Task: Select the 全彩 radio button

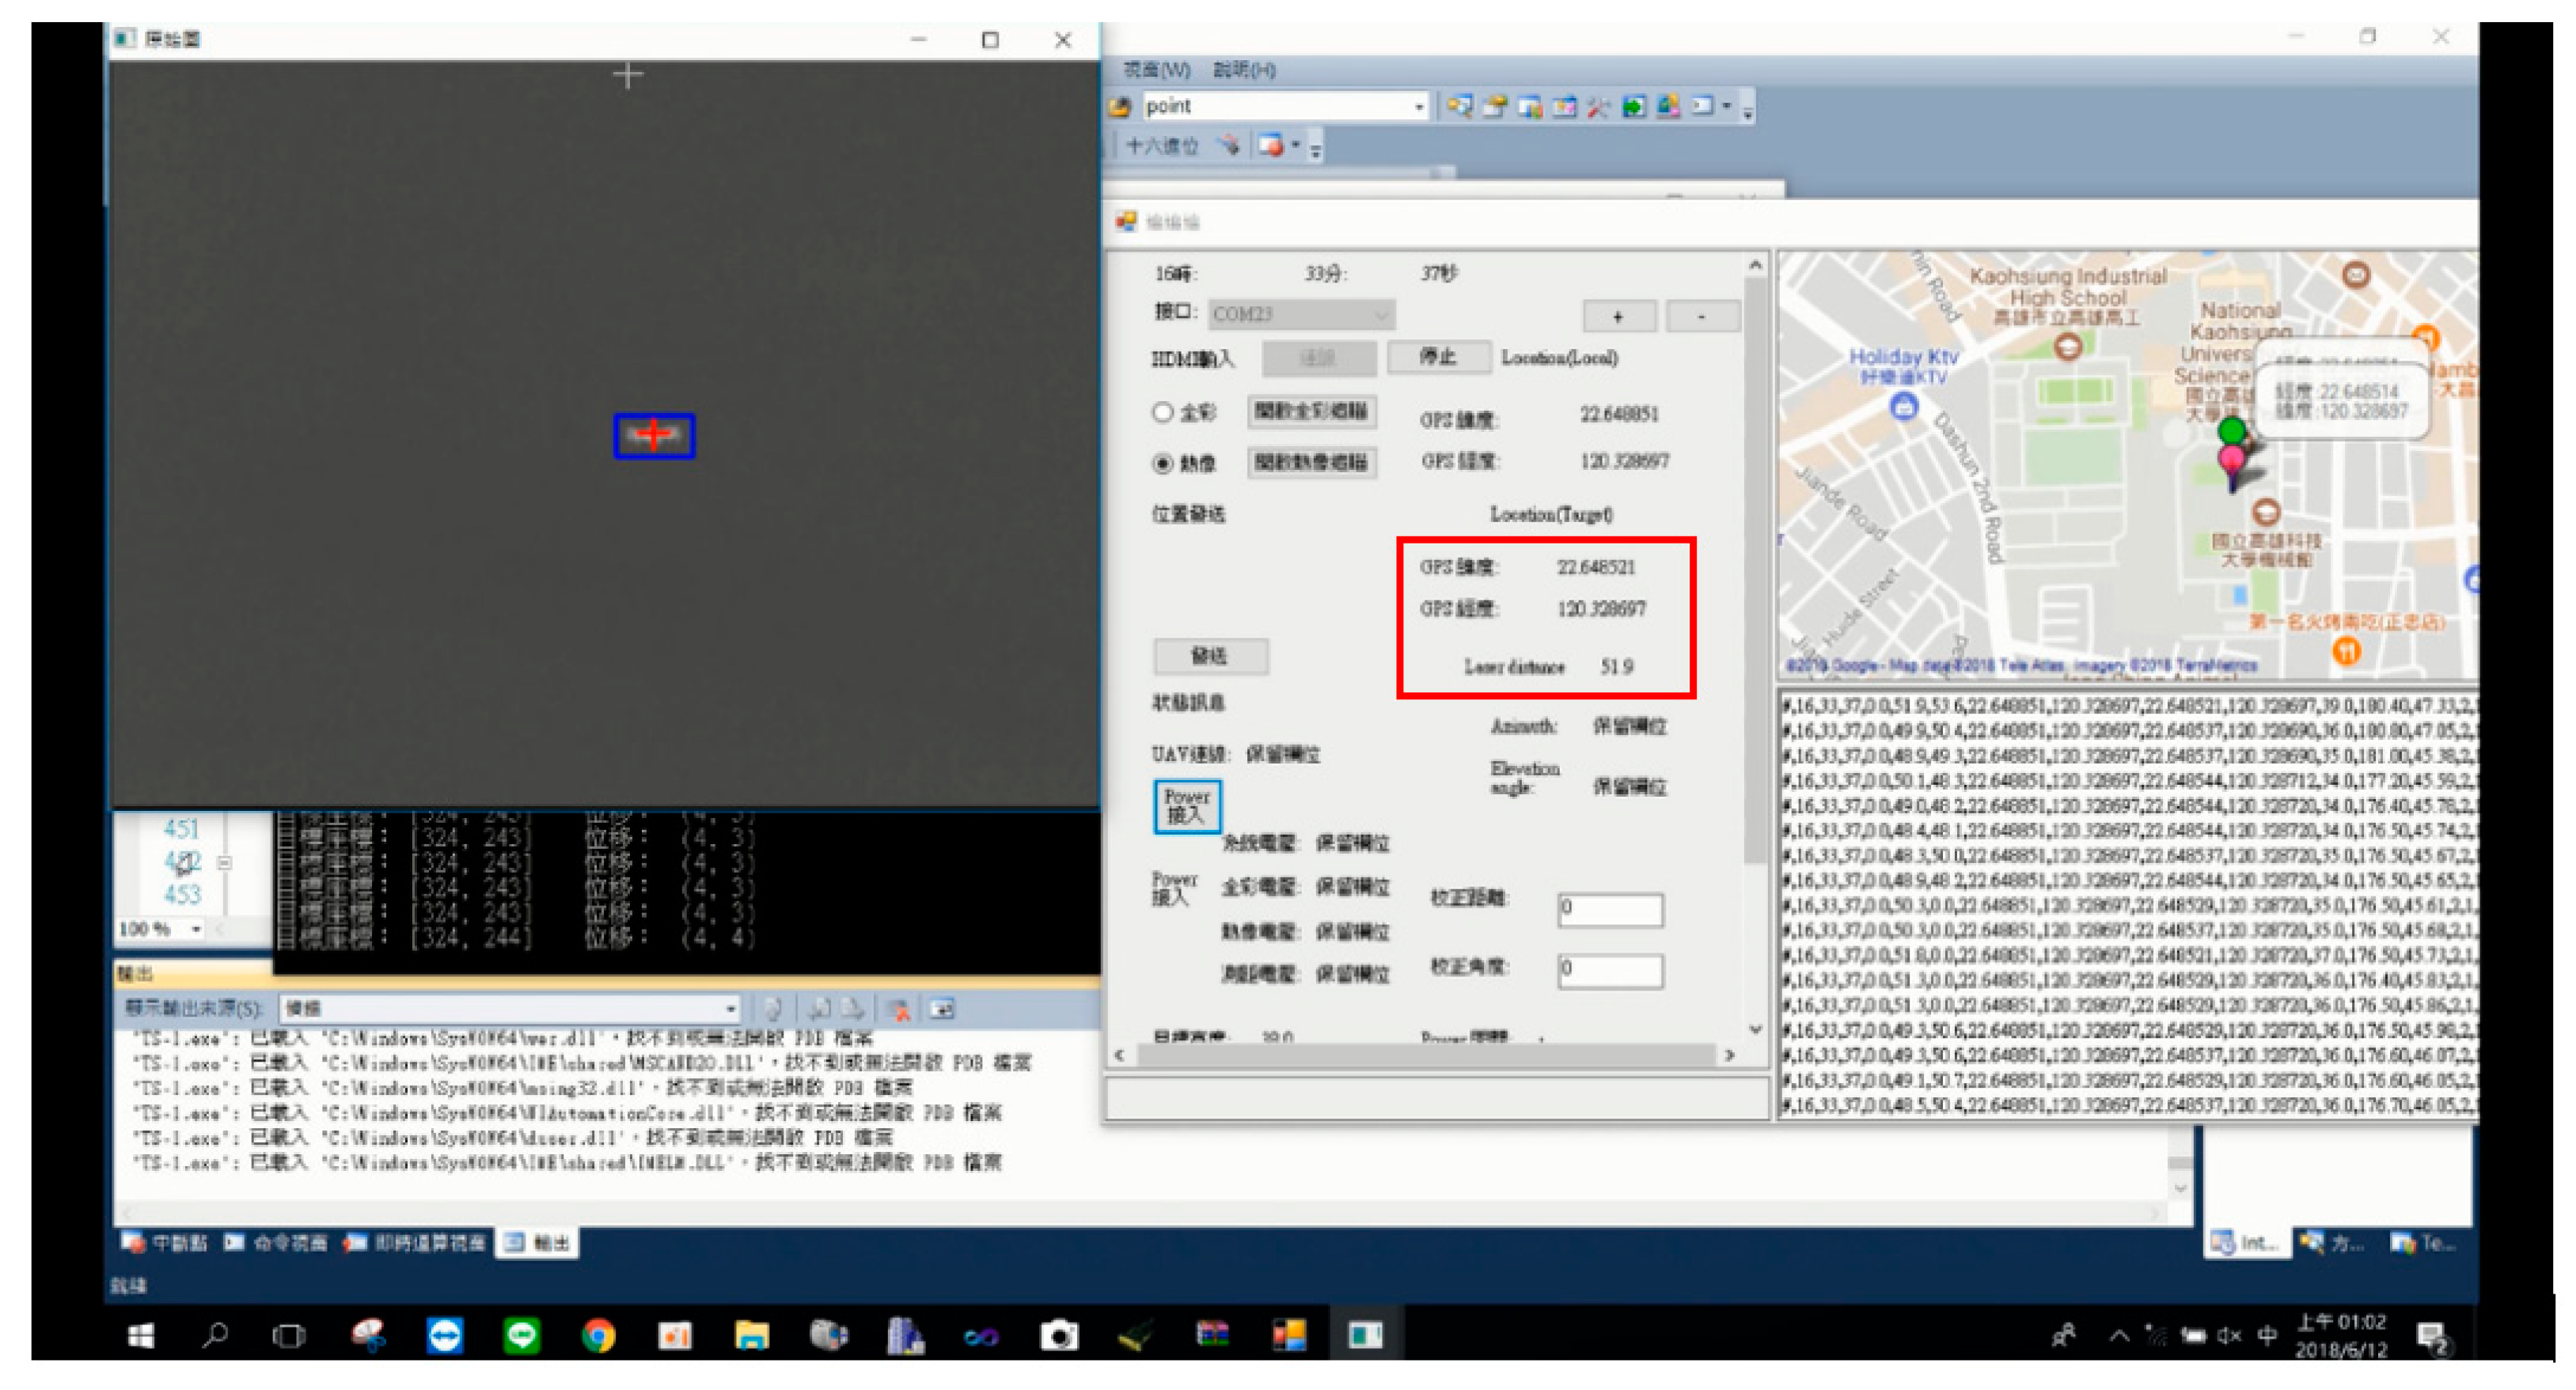Action: click(1162, 412)
